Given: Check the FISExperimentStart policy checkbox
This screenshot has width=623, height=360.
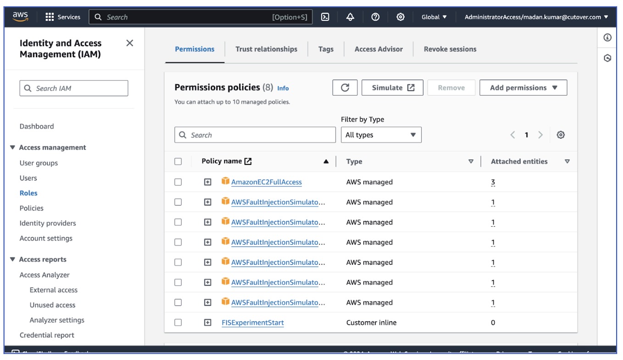Looking at the screenshot, I should (x=178, y=322).
